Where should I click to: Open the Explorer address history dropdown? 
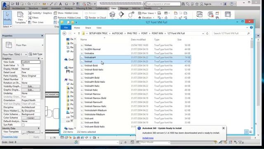pos(203,34)
